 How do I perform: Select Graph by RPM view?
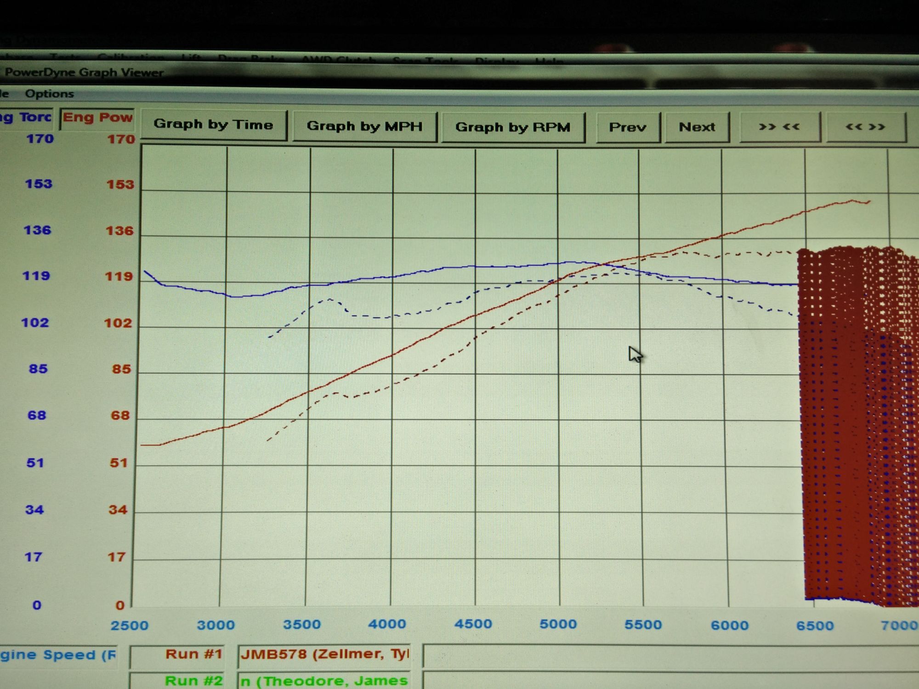[x=513, y=127]
